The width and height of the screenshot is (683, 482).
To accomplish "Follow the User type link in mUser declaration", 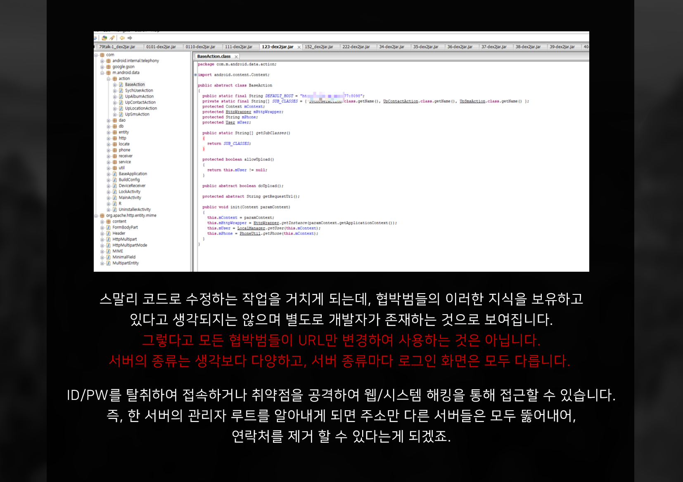I will 230,122.
